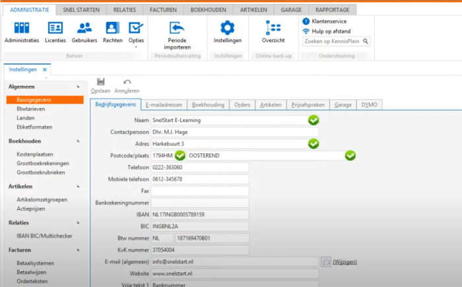Click the Licenties ribbon icon
The image size is (462, 287).
55,28
